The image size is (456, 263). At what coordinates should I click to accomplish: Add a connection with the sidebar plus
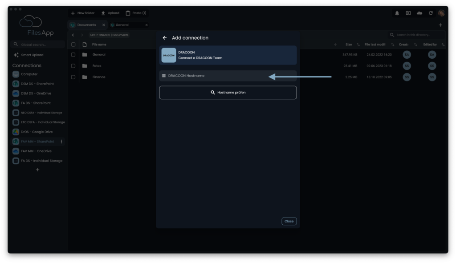[37, 170]
